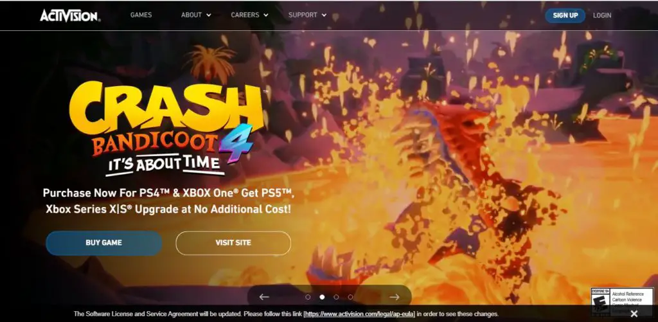Viewport: 658px width, 322px height.
Task: Open the Games menu item
Action: tap(141, 15)
